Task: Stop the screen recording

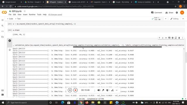Action: (x=75, y=90)
